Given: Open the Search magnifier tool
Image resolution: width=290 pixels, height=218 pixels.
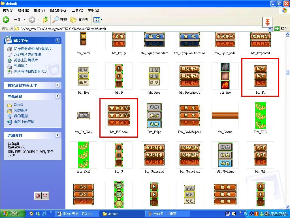Looking at the screenshot, I should (x=56, y=20).
